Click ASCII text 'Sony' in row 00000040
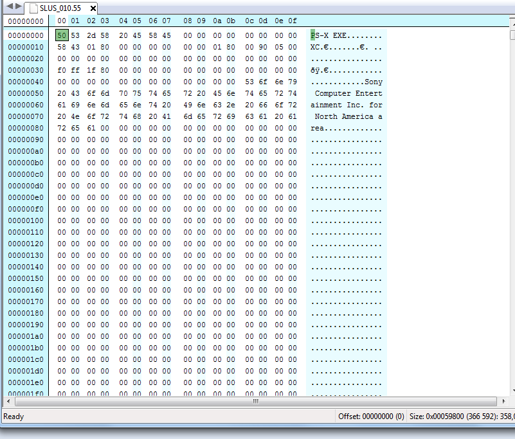Viewport: 515px width, 439px height. 374,82
